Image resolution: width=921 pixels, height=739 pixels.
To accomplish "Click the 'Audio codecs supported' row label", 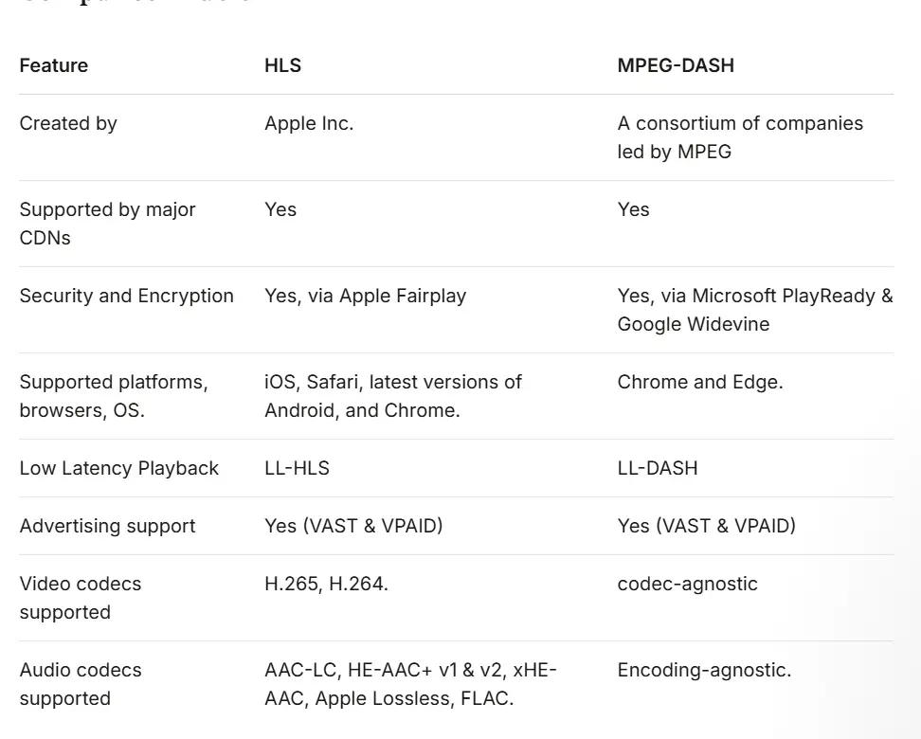I will coord(81,684).
